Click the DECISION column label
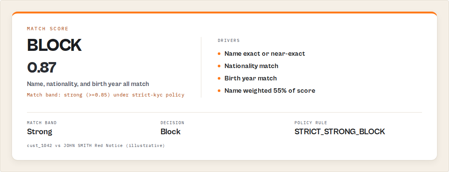The width and height of the screenshot is (449, 172). pyautogui.click(x=172, y=123)
